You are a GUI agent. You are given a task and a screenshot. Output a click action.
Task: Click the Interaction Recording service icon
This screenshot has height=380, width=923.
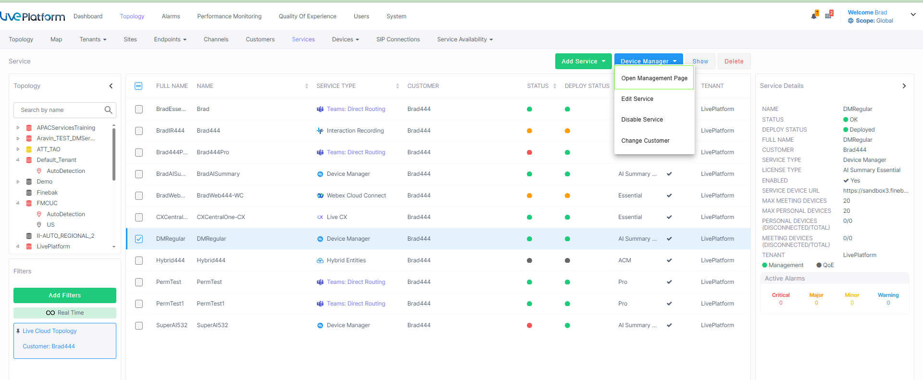(320, 131)
